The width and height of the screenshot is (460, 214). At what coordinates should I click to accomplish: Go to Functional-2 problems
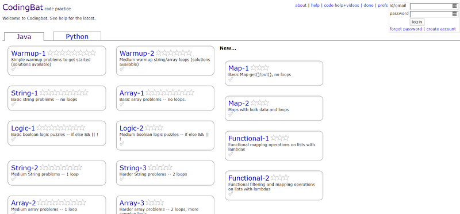click(x=249, y=178)
